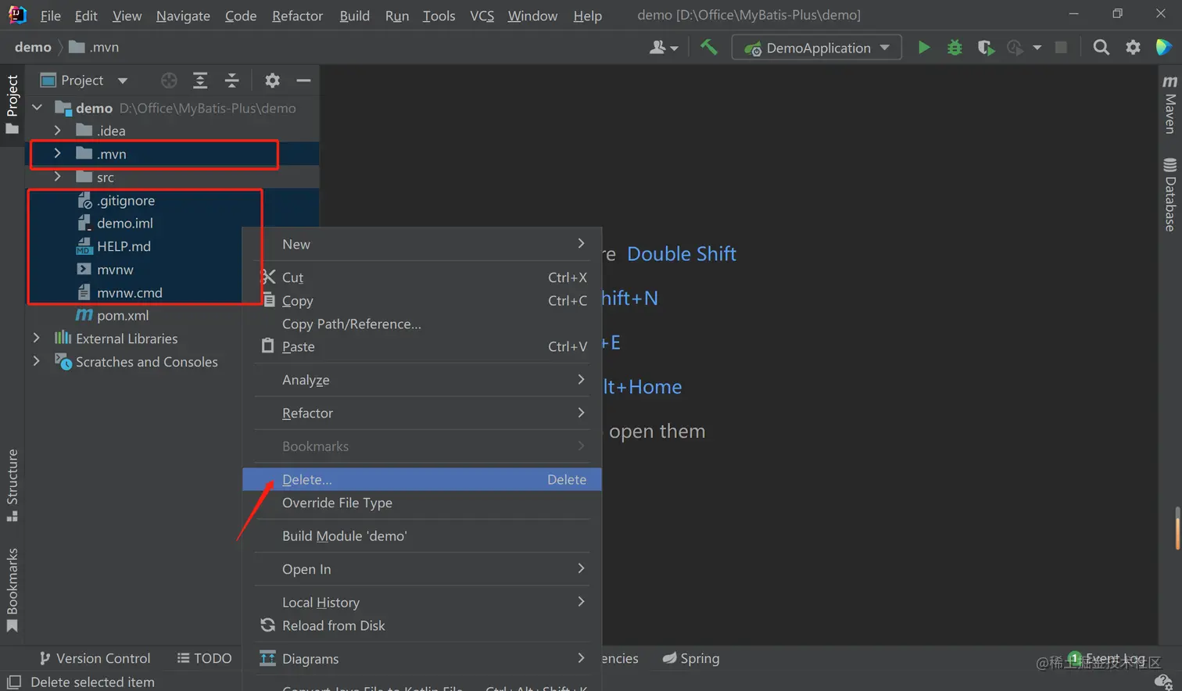
Task: Start debugging with the bug icon
Action: pyautogui.click(x=955, y=48)
